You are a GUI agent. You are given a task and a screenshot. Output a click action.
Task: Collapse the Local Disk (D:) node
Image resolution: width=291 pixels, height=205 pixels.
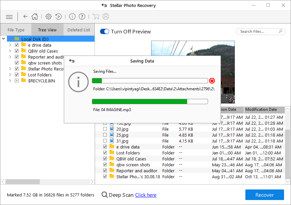pos(4,39)
